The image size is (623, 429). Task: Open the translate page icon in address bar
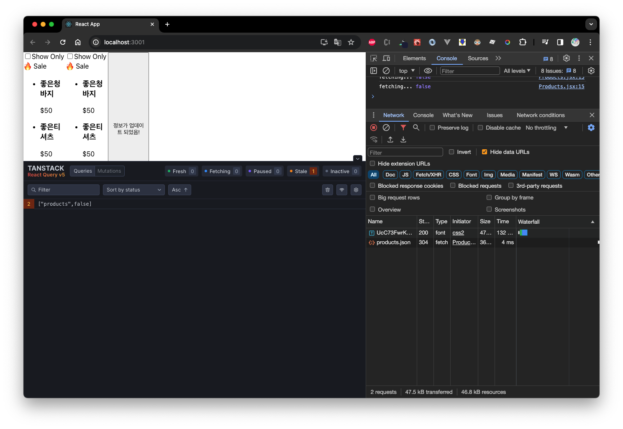click(x=338, y=42)
